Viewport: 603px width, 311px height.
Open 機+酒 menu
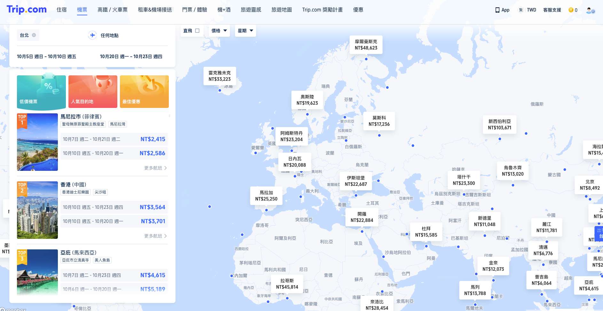click(x=224, y=10)
